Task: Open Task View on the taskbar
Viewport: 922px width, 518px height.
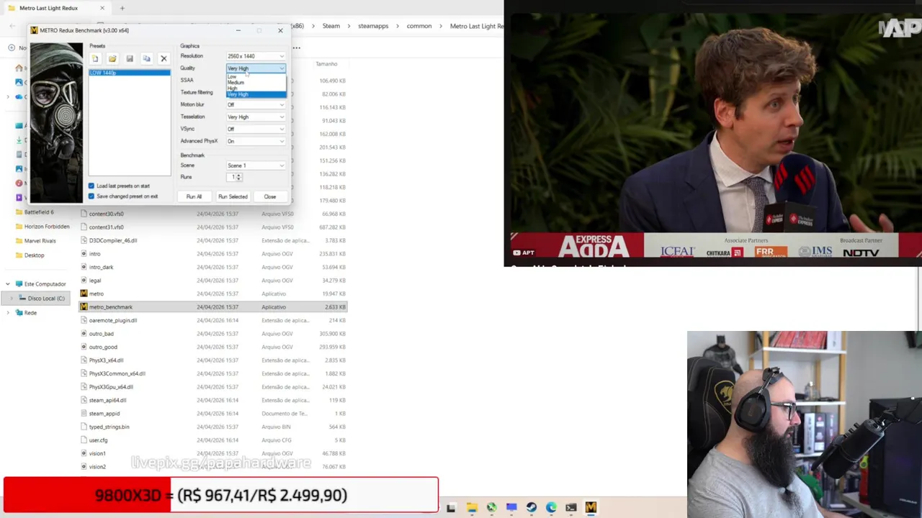Action: click(x=451, y=507)
